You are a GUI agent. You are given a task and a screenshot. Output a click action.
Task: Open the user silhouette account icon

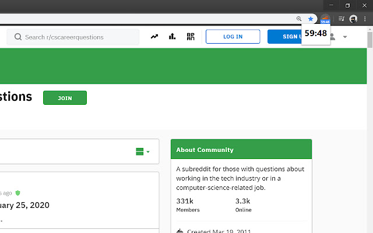point(333,37)
